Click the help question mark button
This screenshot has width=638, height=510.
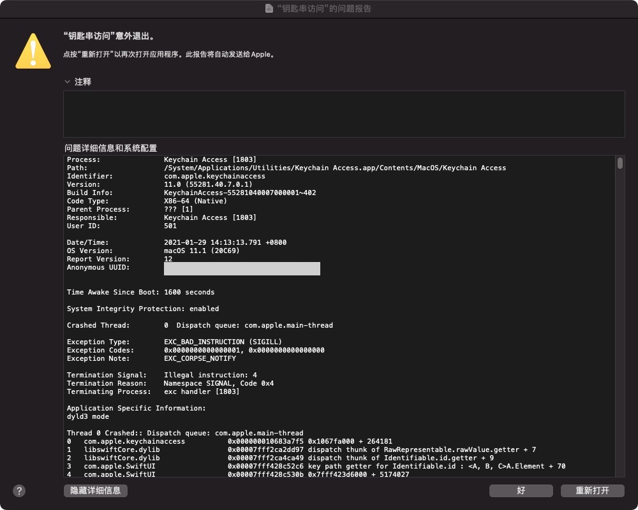(19, 490)
